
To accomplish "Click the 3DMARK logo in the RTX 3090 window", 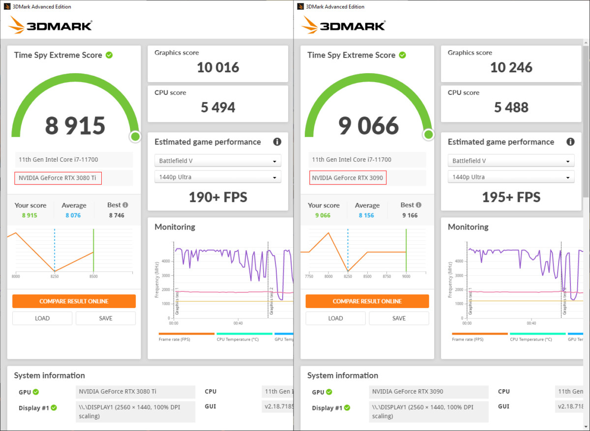I will point(344,25).
